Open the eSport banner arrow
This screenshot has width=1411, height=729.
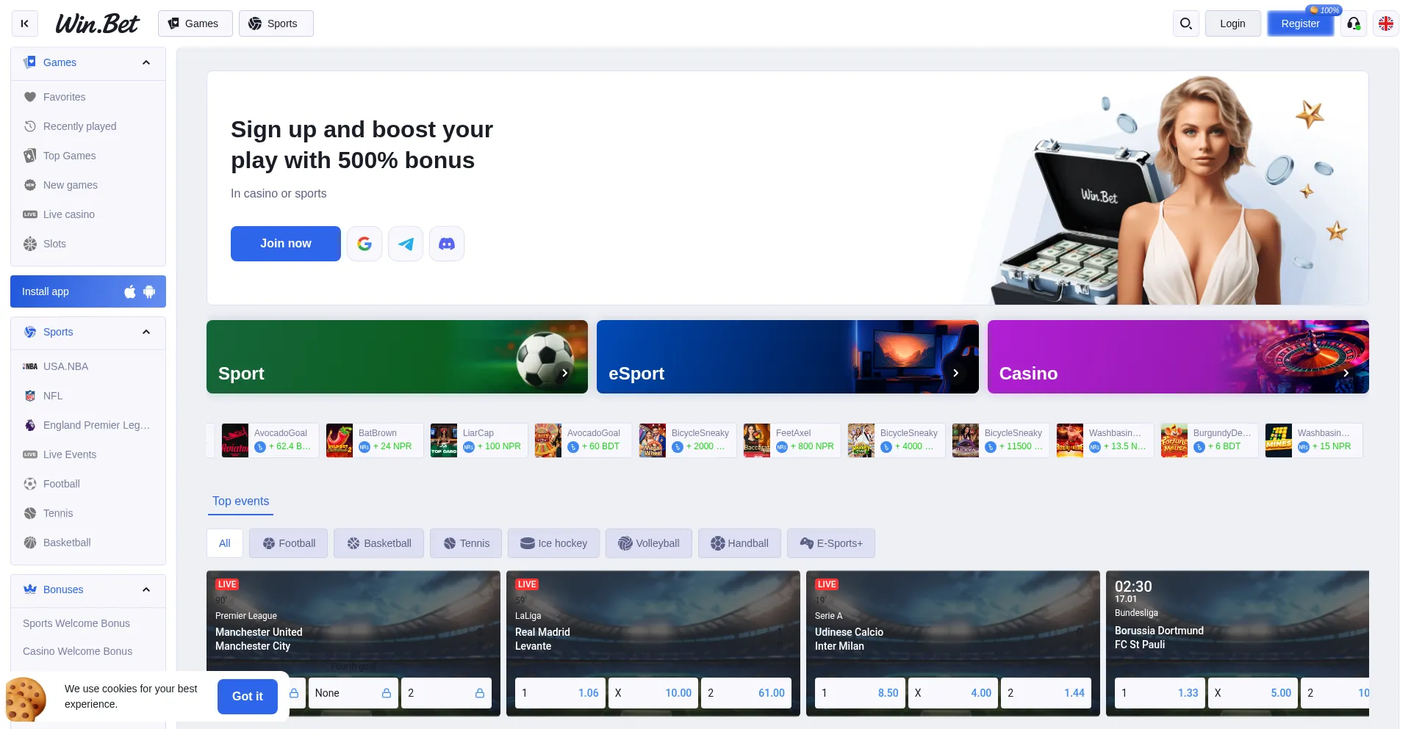click(x=955, y=373)
